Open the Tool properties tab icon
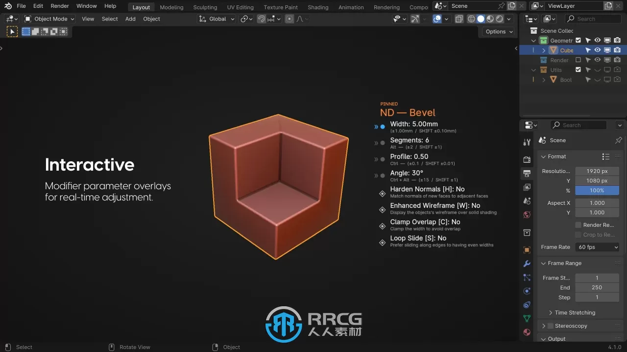 point(527,142)
